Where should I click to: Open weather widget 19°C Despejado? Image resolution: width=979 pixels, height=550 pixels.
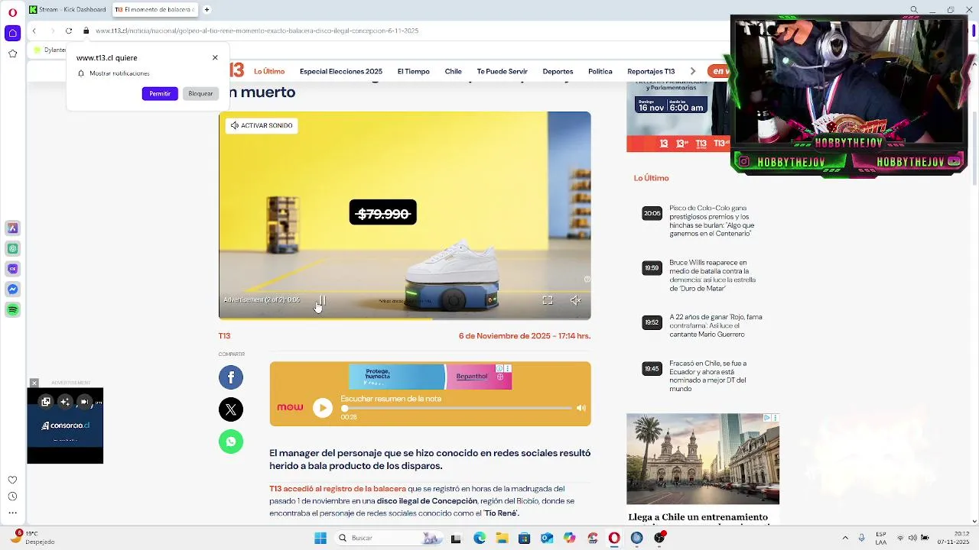[32, 538]
